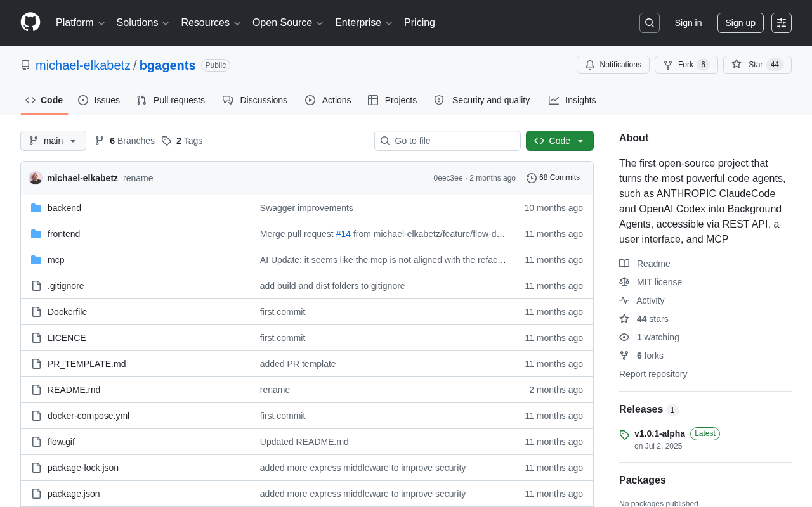Screen dimensions: 812x507
Task: Star the bgagents repository
Action: pyautogui.click(x=757, y=65)
